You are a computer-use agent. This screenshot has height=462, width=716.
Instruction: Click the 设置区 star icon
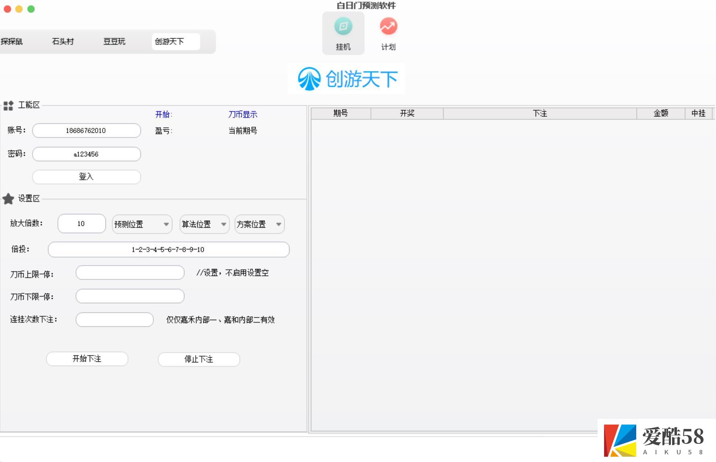tap(8, 199)
